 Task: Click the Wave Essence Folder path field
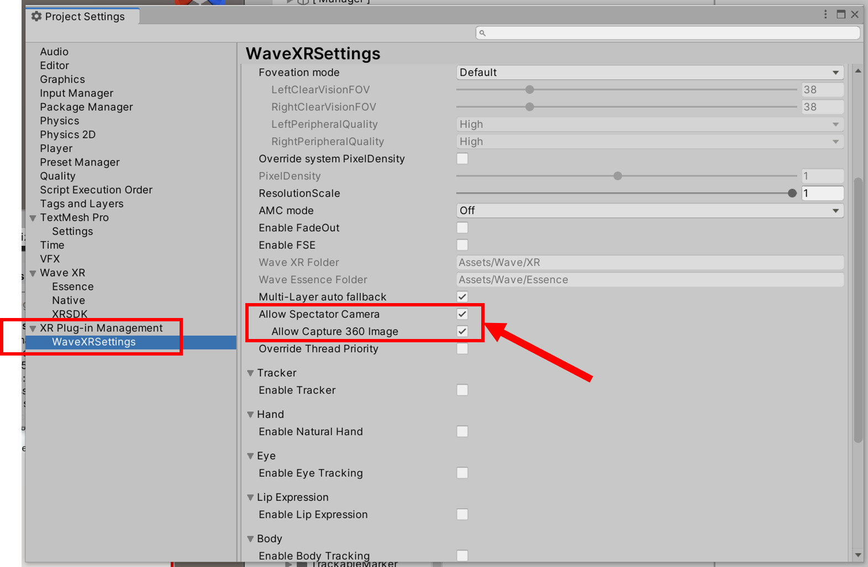[650, 279]
